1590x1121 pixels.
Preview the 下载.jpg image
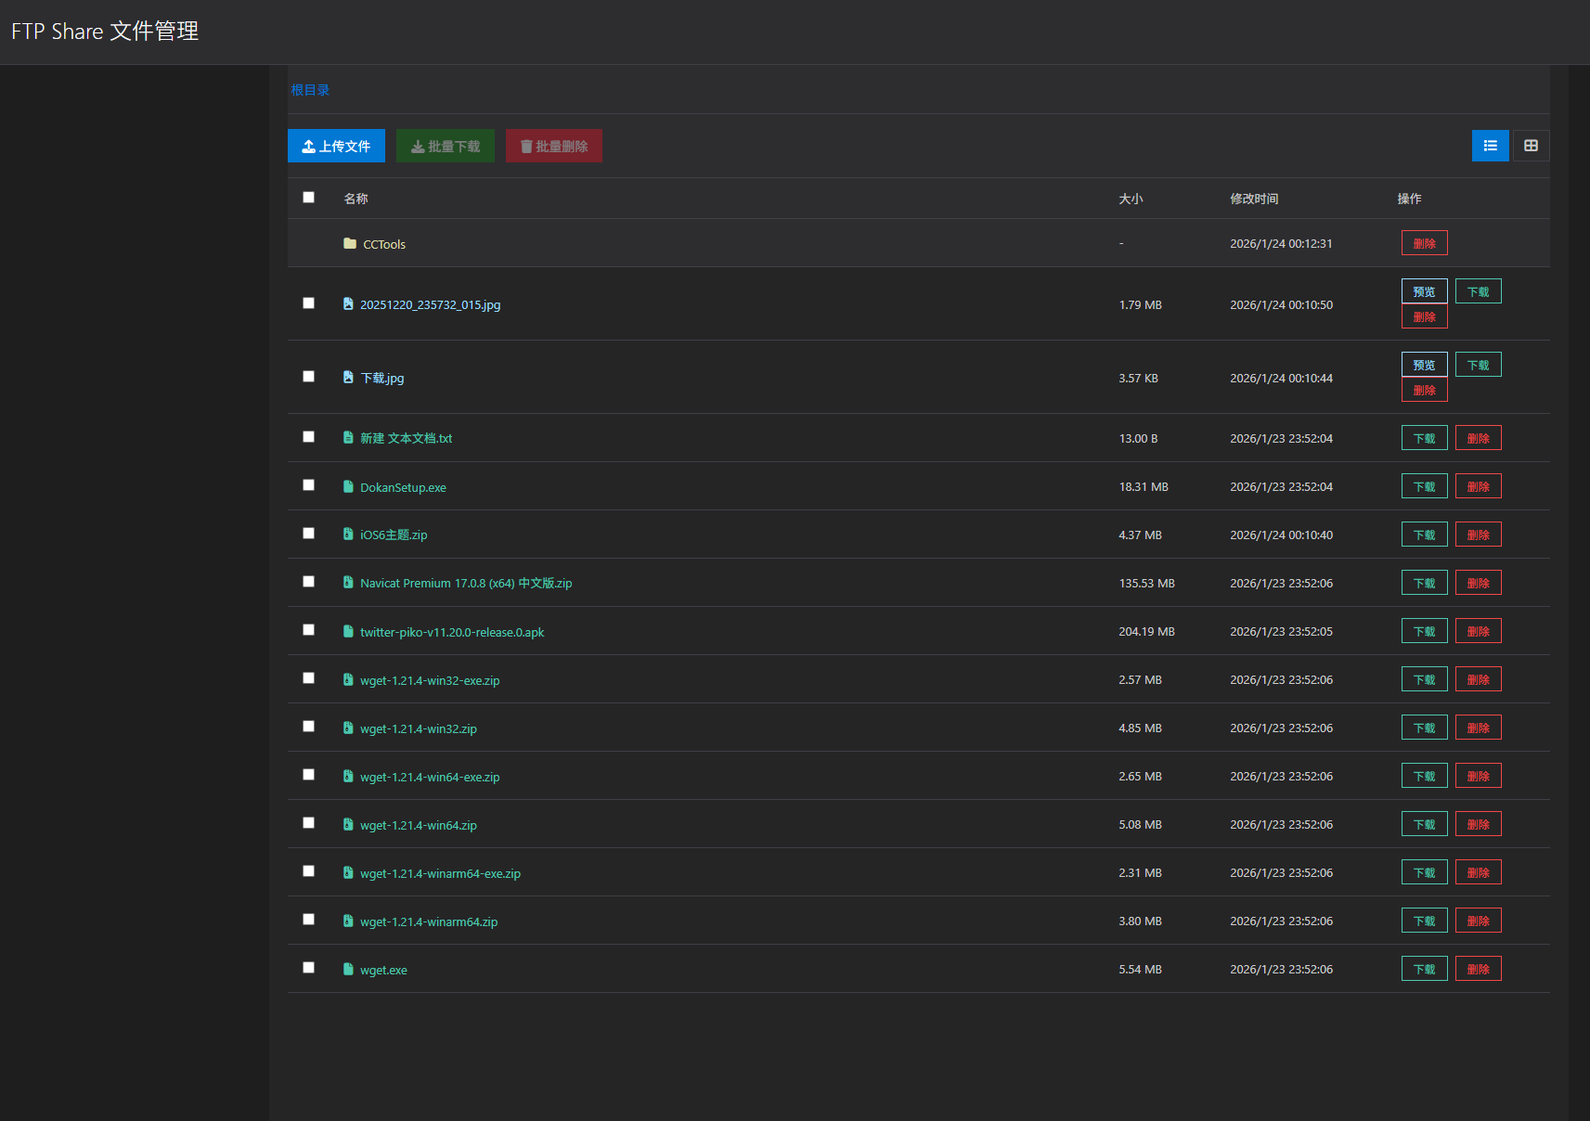click(1424, 366)
